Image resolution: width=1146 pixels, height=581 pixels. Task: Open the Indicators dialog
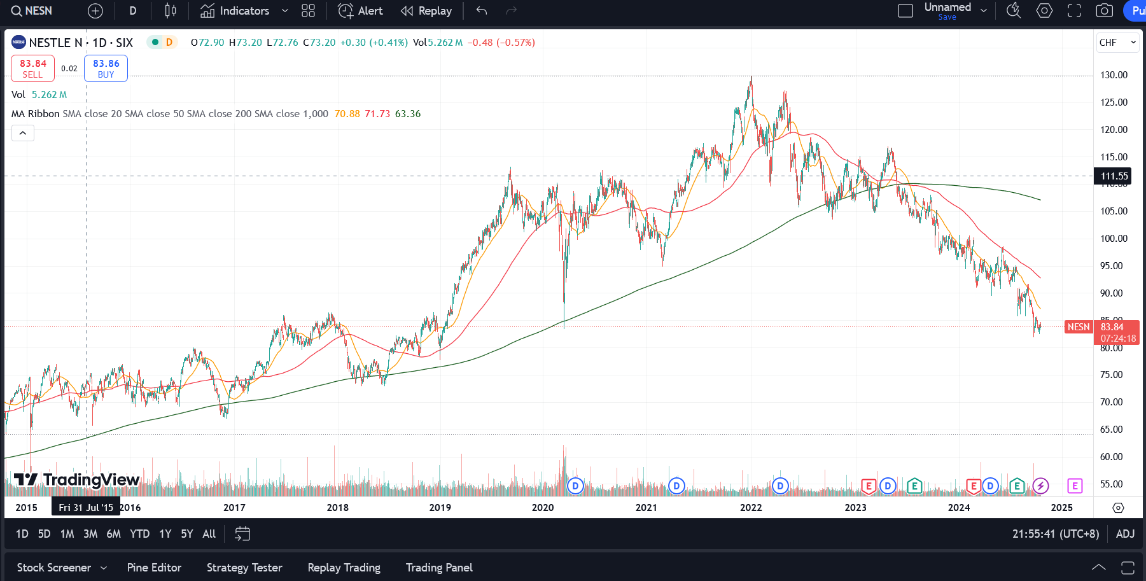(235, 11)
